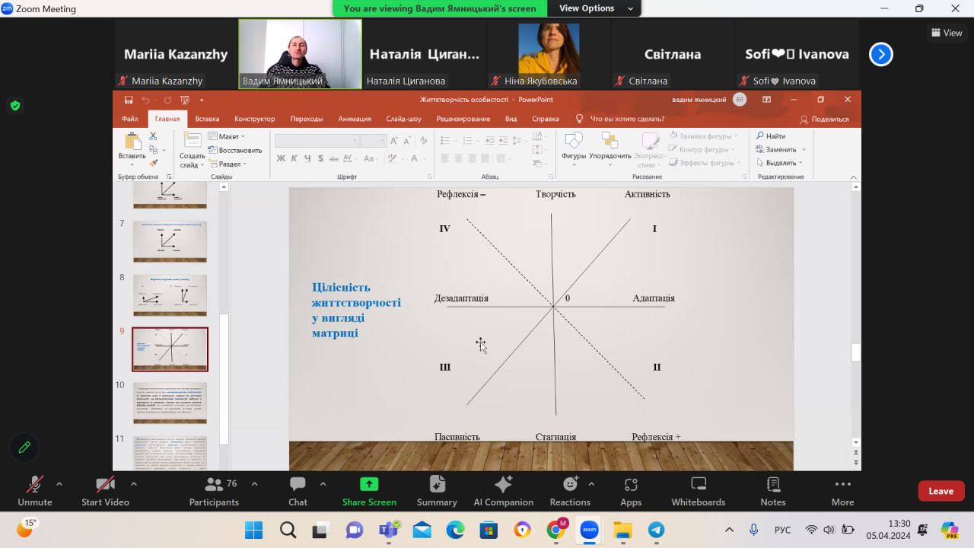Click Найти in the editing group
974x548 pixels.
tap(771, 136)
